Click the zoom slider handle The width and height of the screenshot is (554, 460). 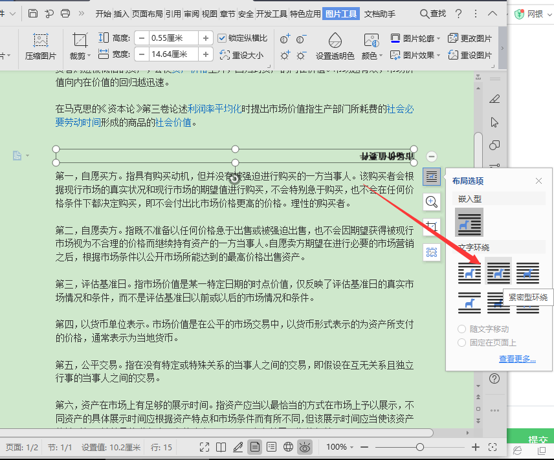[420, 447]
